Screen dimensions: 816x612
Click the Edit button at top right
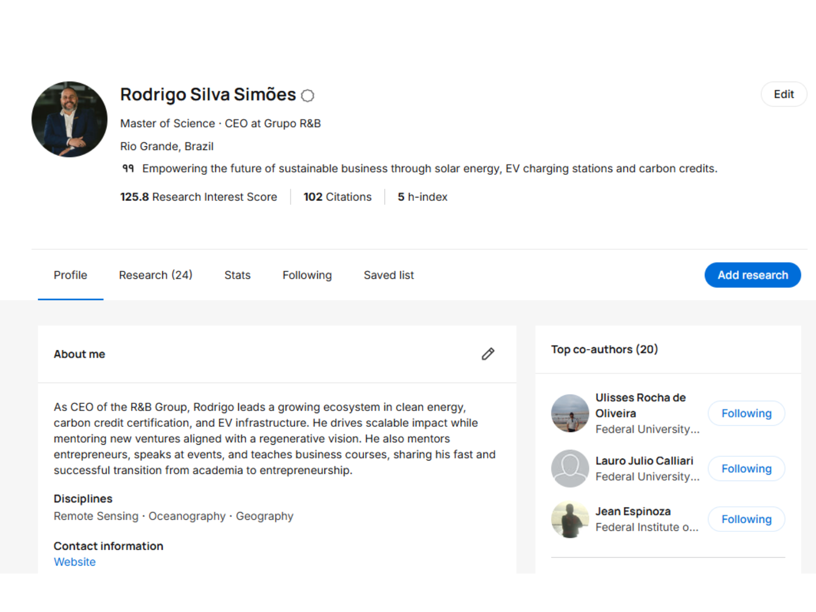[783, 94]
